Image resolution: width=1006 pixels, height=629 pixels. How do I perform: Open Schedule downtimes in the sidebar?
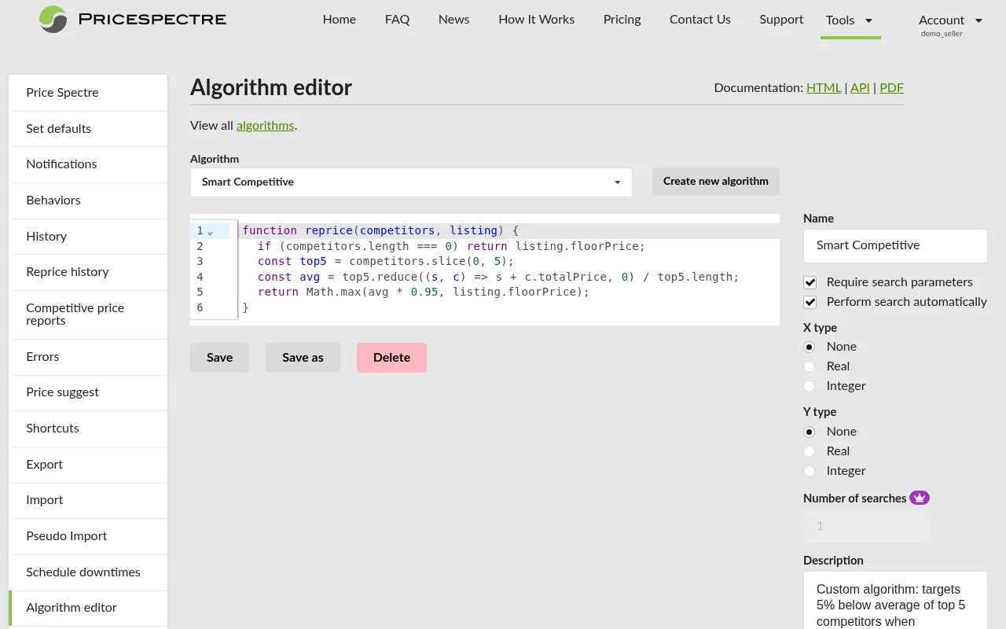(x=83, y=572)
